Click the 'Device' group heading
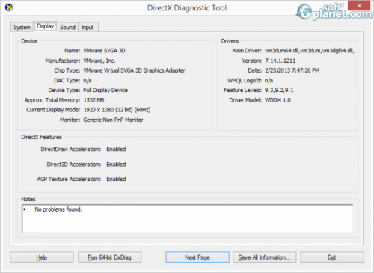Viewport: 374px width, 273px height. tap(29, 41)
